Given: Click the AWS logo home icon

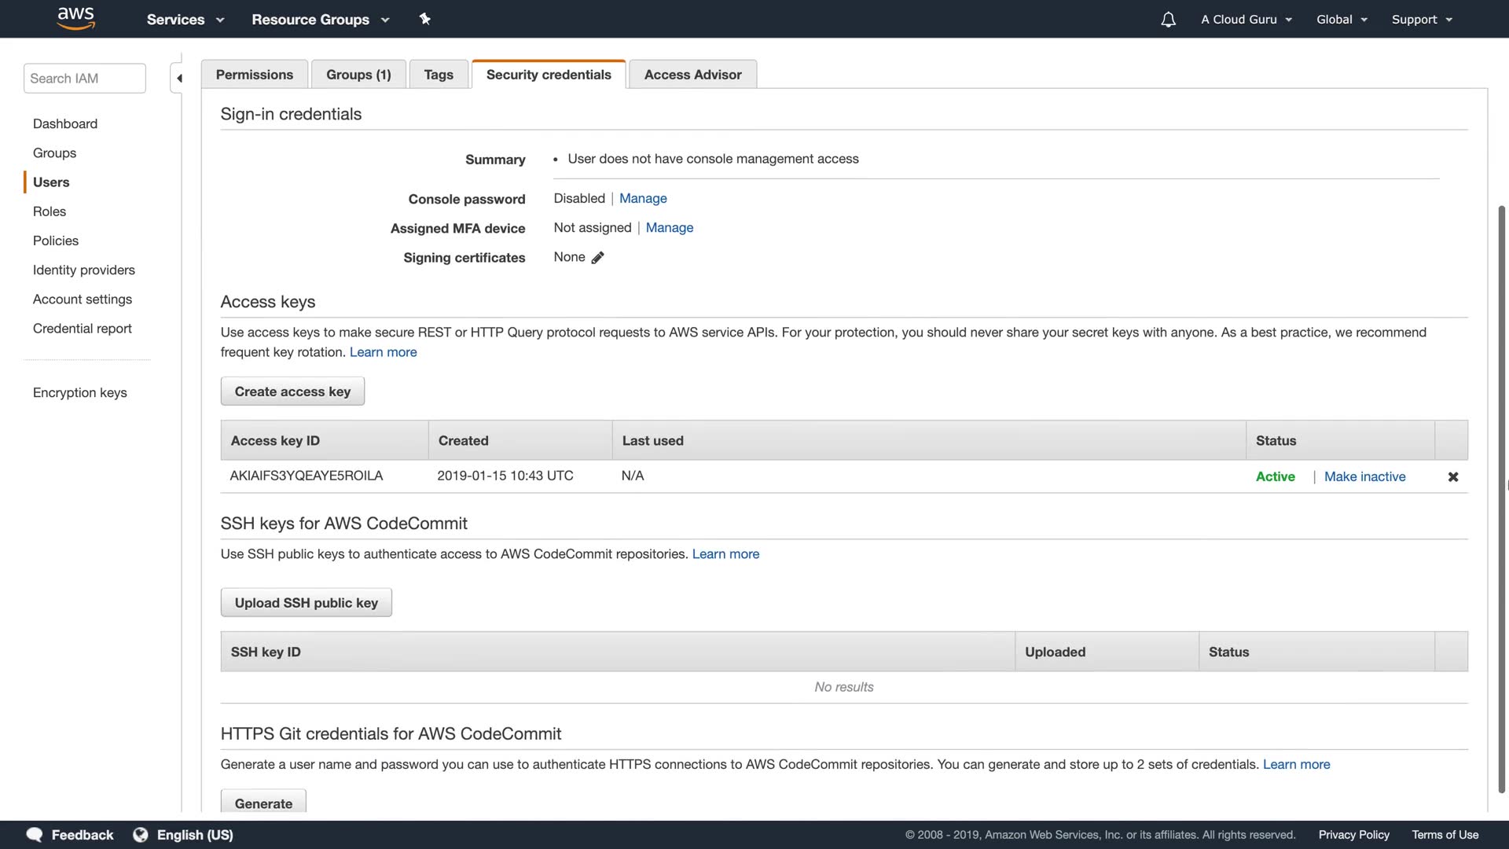Looking at the screenshot, I should (x=76, y=18).
